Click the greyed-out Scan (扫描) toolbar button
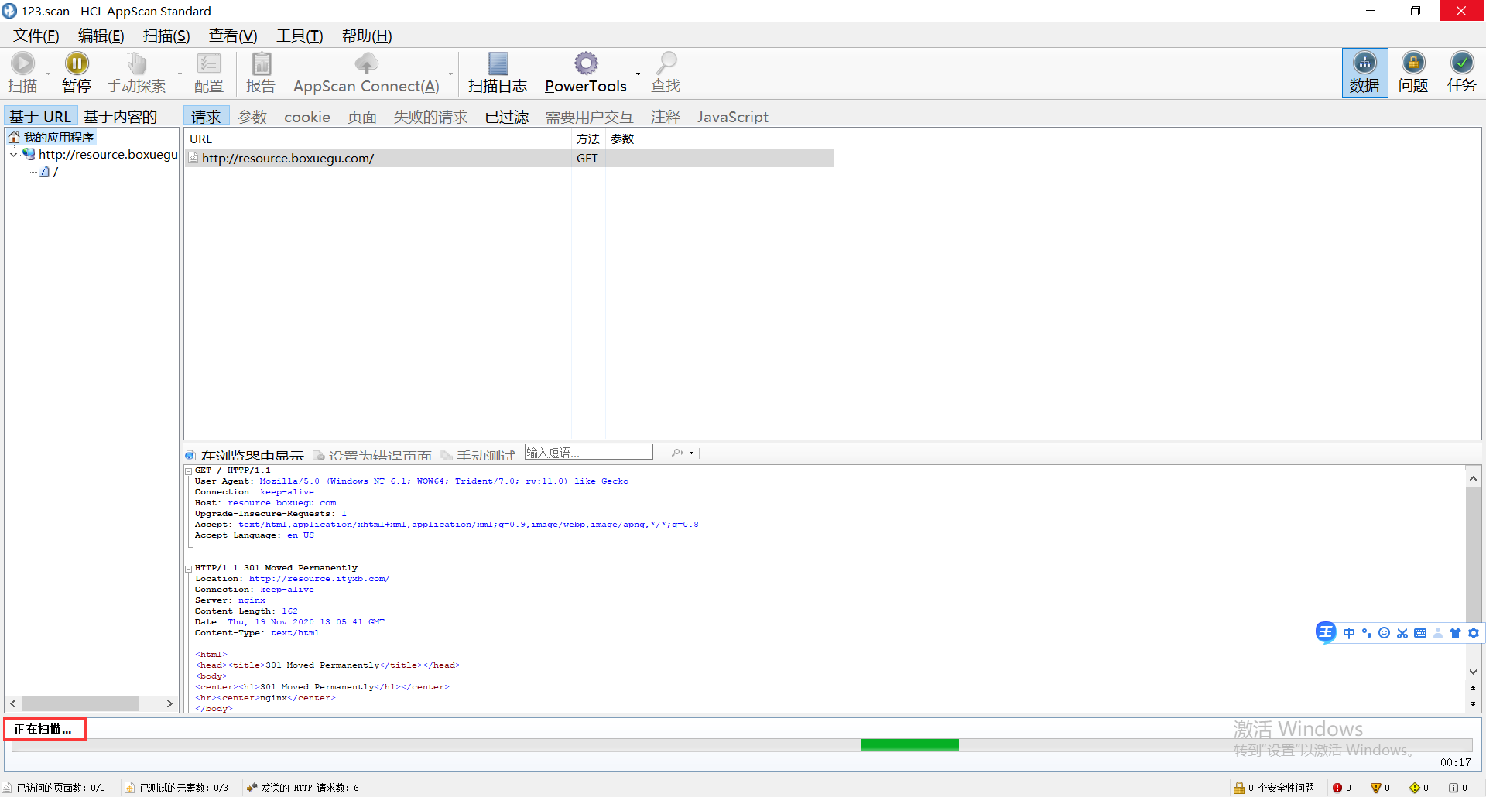Viewport: 1486px width, 797px height. tap(22, 73)
